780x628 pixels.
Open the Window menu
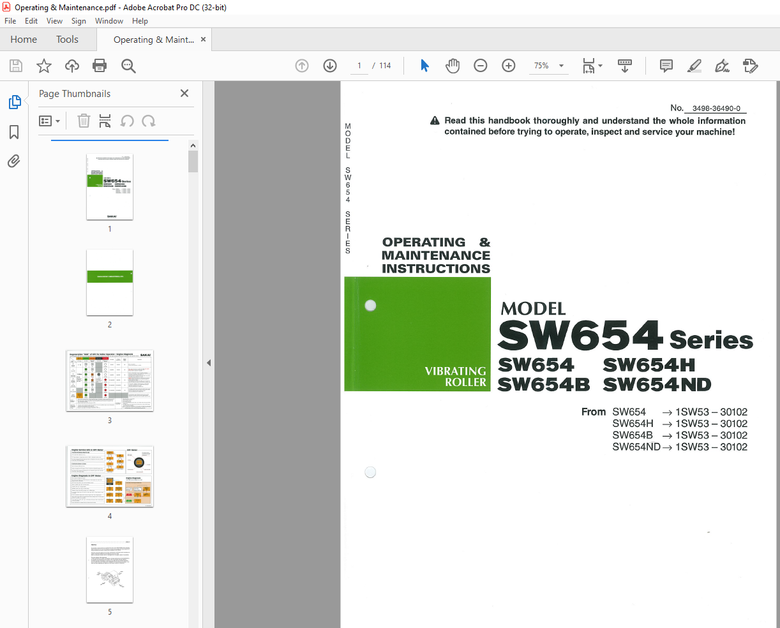pos(109,21)
